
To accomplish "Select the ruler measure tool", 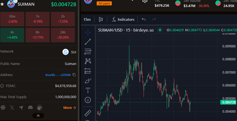I will [88, 113].
